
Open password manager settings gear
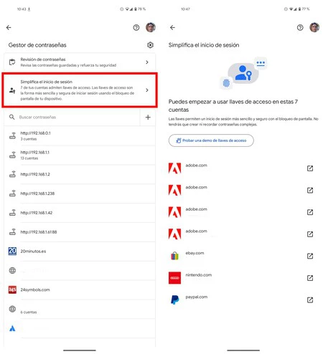(150, 45)
